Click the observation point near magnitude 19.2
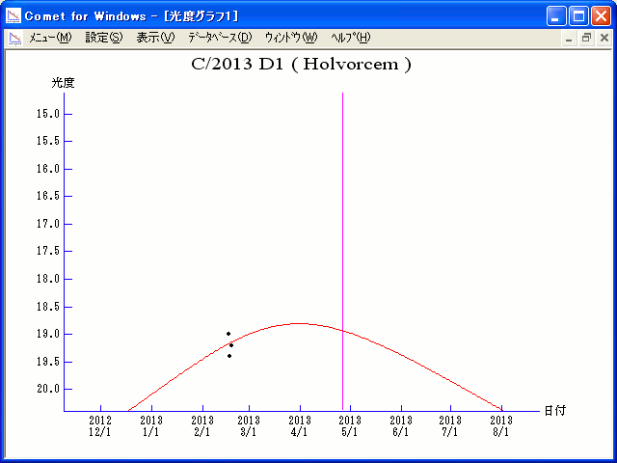This screenshot has width=617, height=463. click(x=231, y=345)
